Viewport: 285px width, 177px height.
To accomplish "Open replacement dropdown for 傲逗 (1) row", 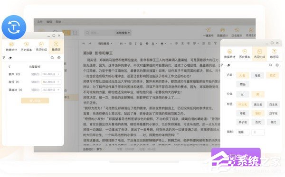I will (x=51, y=82).
